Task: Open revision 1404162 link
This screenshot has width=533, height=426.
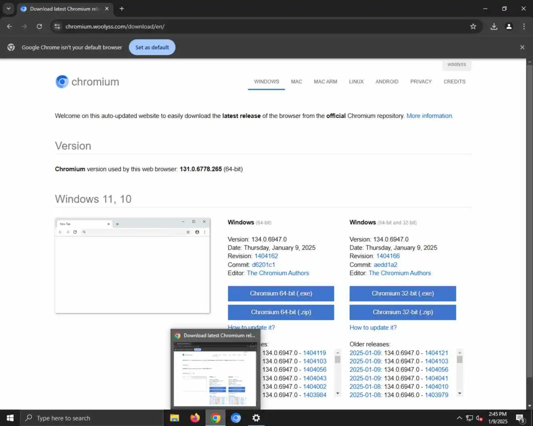Action: click(266, 256)
